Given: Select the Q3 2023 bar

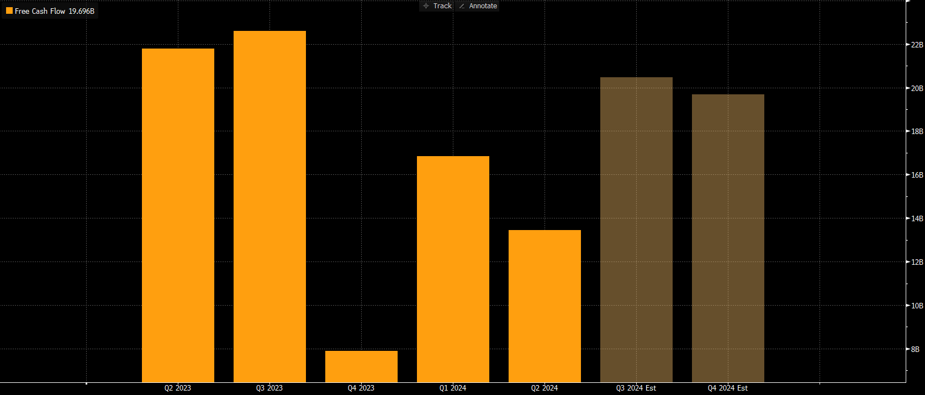Looking at the screenshot, I should (x=269, y=206).
